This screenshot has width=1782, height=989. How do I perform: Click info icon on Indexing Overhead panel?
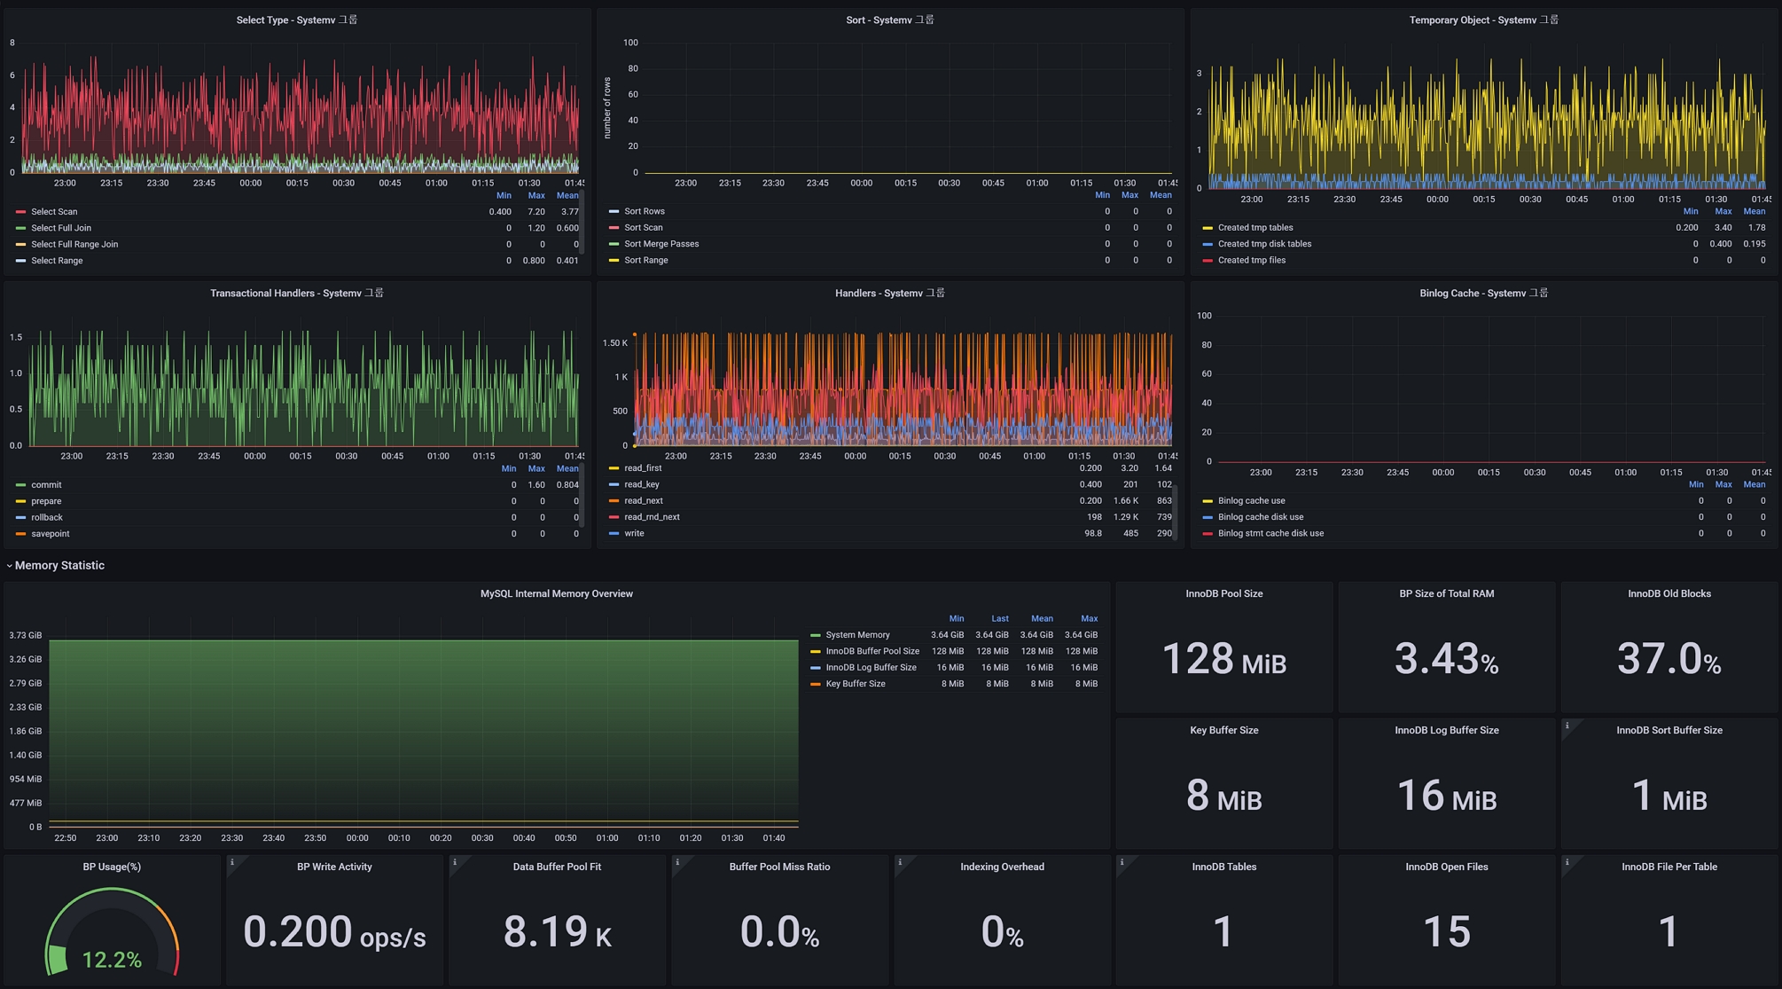click(900, 862)
